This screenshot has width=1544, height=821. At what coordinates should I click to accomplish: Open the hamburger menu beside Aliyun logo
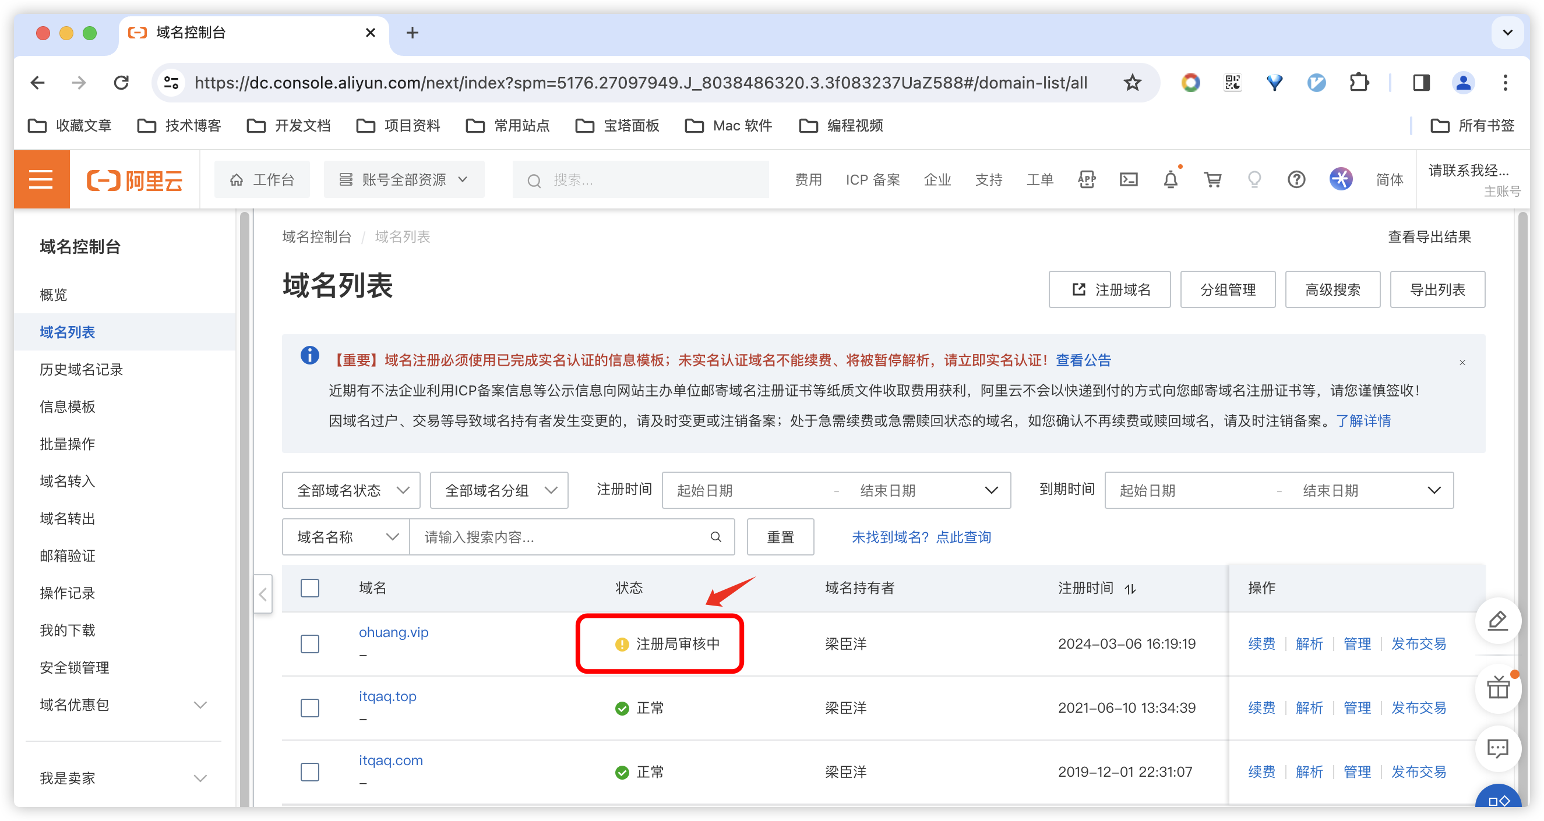tap(41, 179)
